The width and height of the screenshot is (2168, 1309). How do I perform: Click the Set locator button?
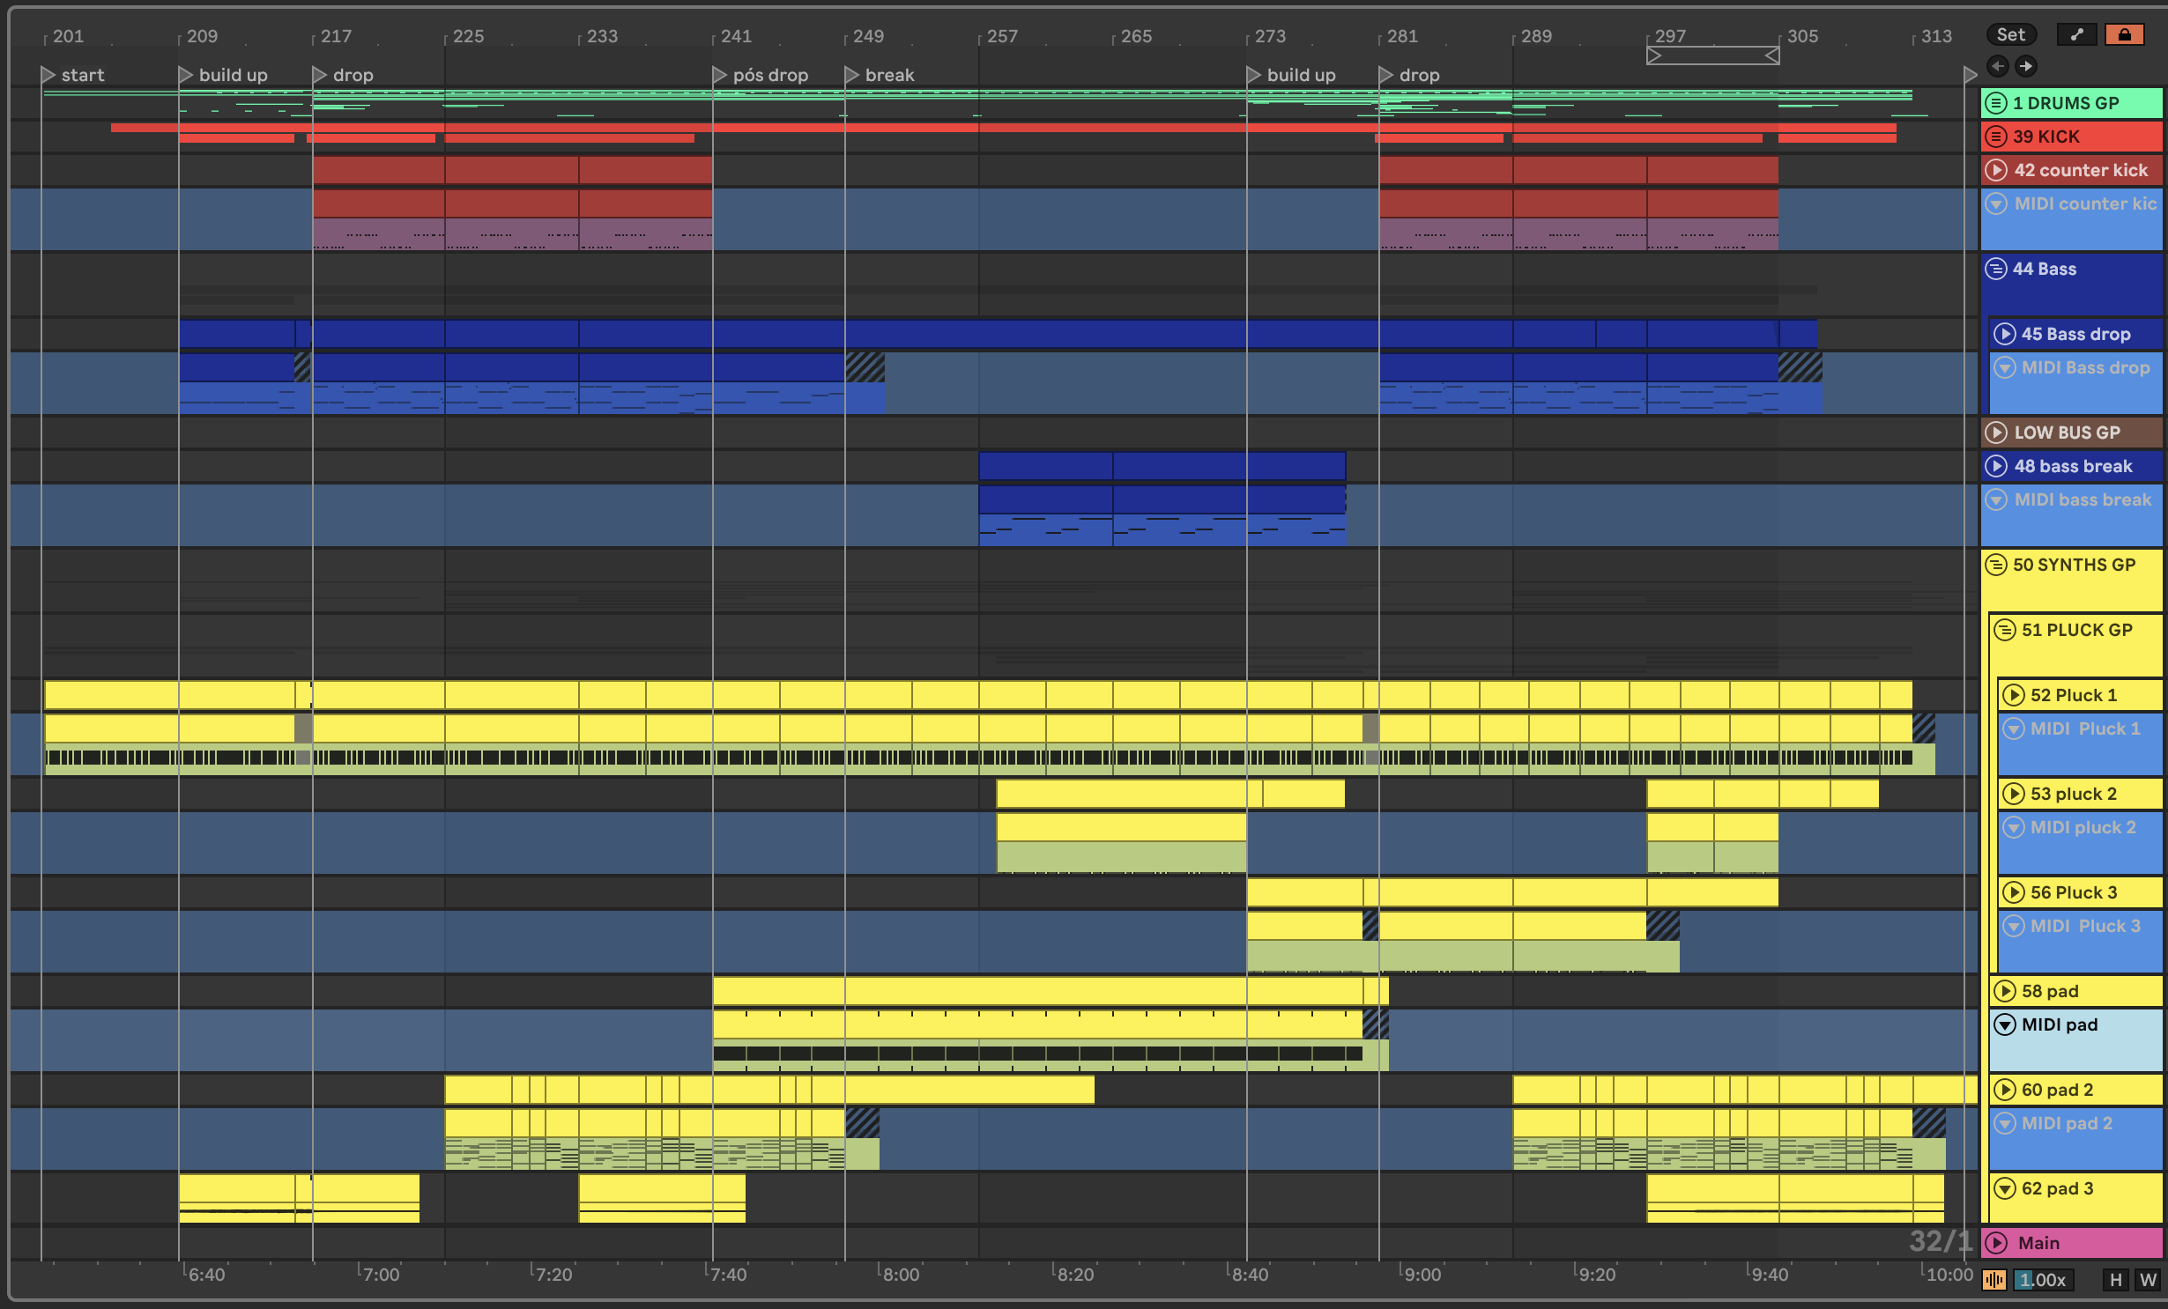(2010, 34)
